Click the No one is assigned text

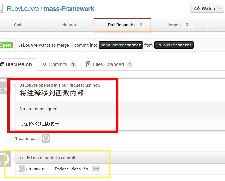click(38, 109)
